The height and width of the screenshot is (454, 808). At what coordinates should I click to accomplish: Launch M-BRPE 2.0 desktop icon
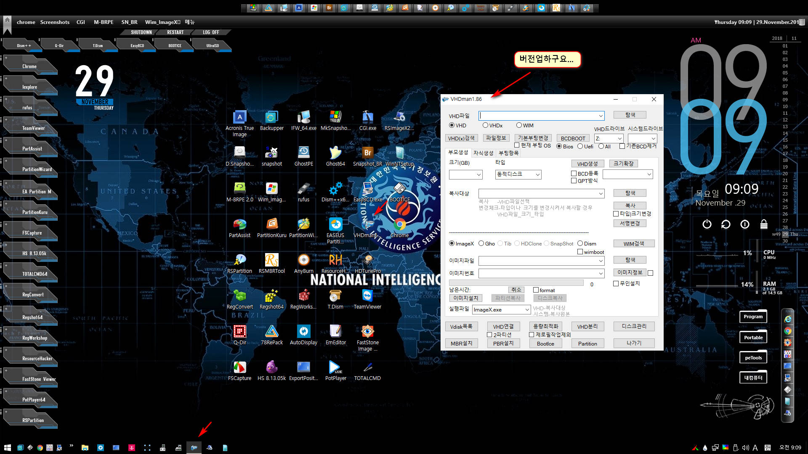click(x=239, y=192)
